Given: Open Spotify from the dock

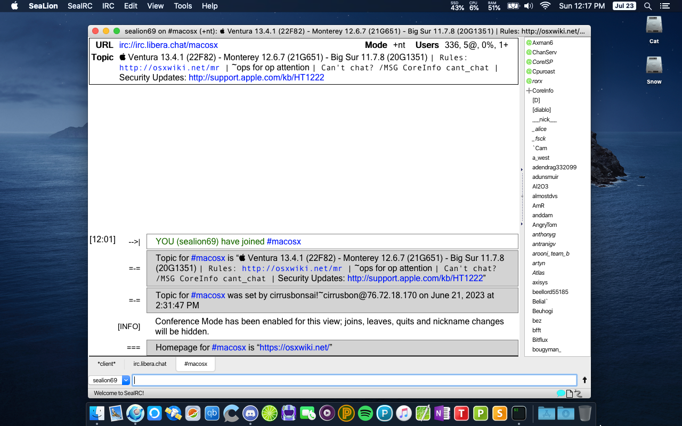Looking at the screenshot, I should 366,413.
